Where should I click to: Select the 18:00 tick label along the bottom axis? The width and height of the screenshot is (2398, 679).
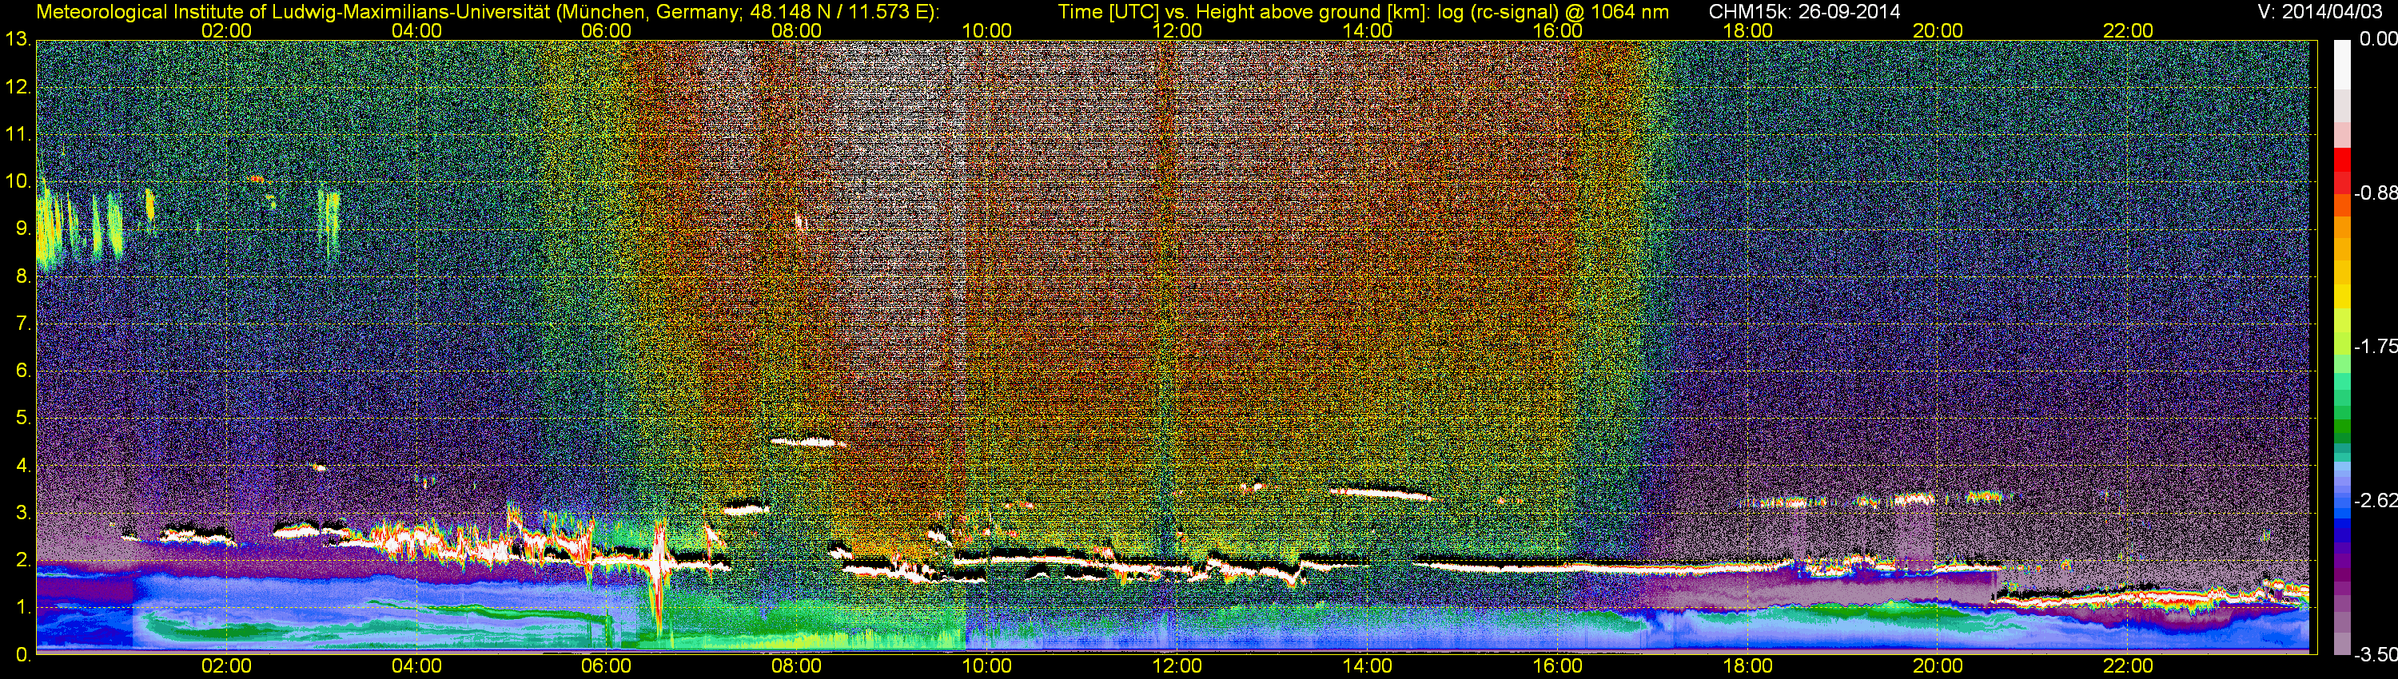(1747, 666)
